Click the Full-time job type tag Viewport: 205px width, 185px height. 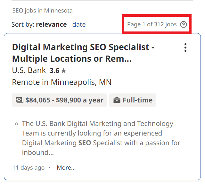(133, 100)
